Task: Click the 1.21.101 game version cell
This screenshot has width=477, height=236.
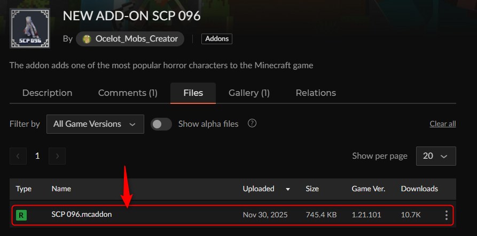Action: 366,215
